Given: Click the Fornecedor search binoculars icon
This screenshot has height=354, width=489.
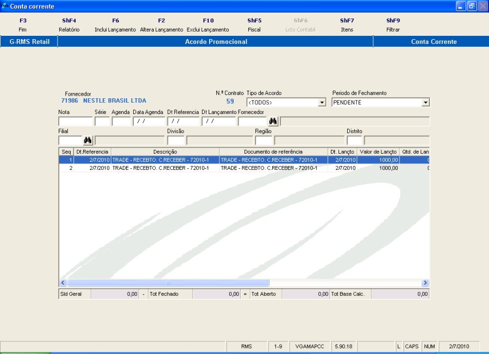Looking at the screenshot, I should coord(273,121).
